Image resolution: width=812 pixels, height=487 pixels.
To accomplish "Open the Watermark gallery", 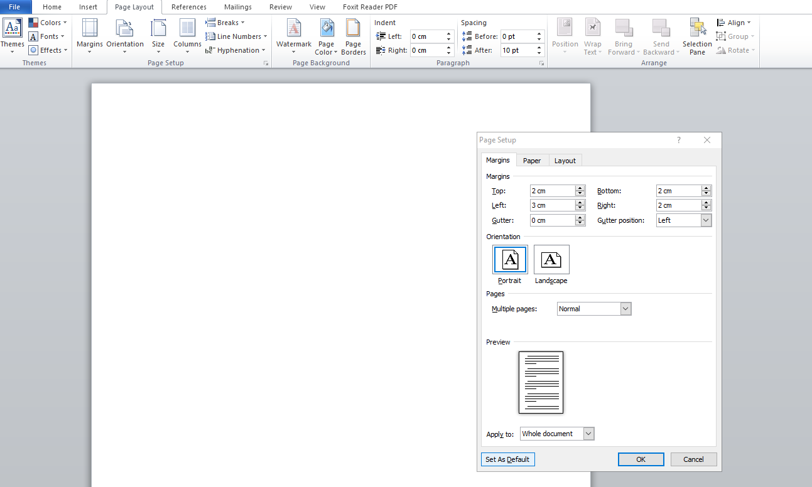I will (293, 35).
